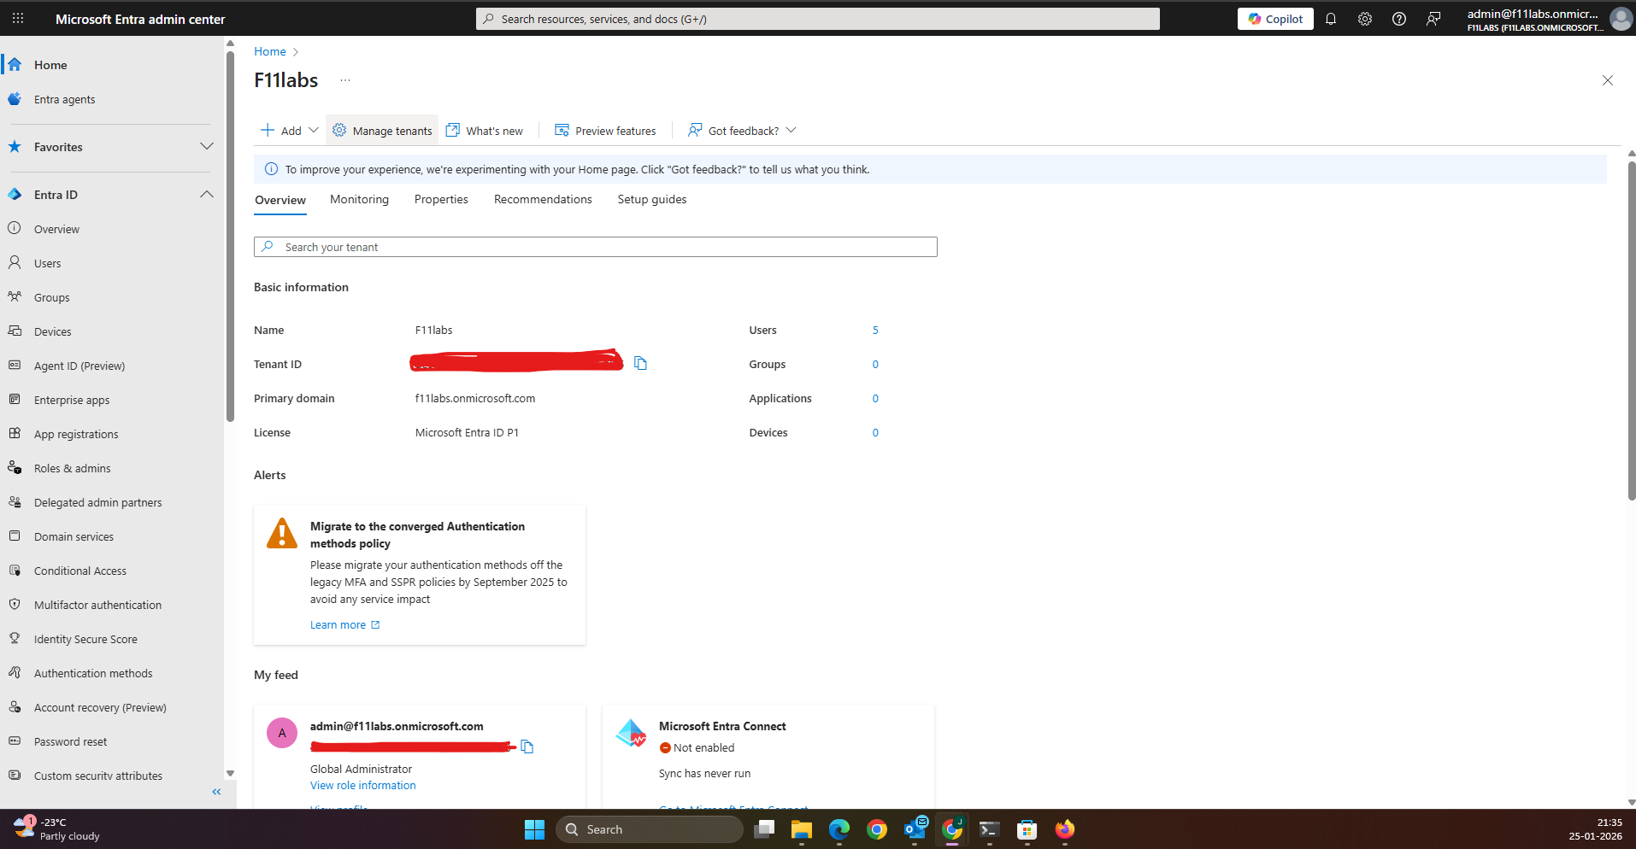Screen dimensions: 1636x849
Task: Launch Firefox from the taskbar
Action: click(1064, 829)
